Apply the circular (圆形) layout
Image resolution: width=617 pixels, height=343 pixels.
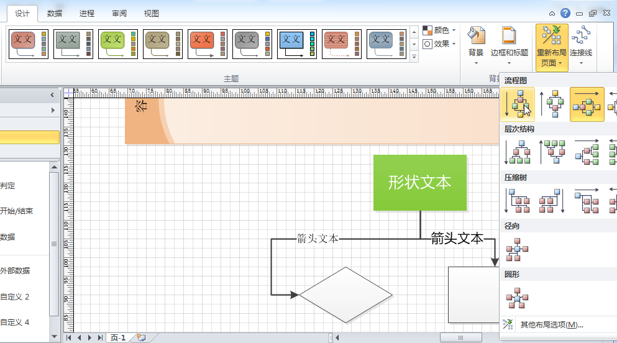click(518, 298)
